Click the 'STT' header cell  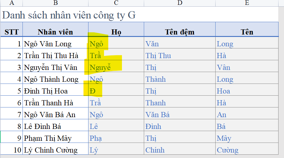pos(12,32)
